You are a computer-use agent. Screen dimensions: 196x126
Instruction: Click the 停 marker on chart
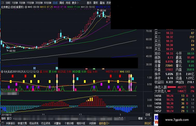pos(57,68)
